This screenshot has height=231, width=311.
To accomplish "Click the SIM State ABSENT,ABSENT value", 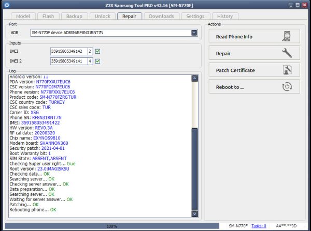I will [49, 159].
